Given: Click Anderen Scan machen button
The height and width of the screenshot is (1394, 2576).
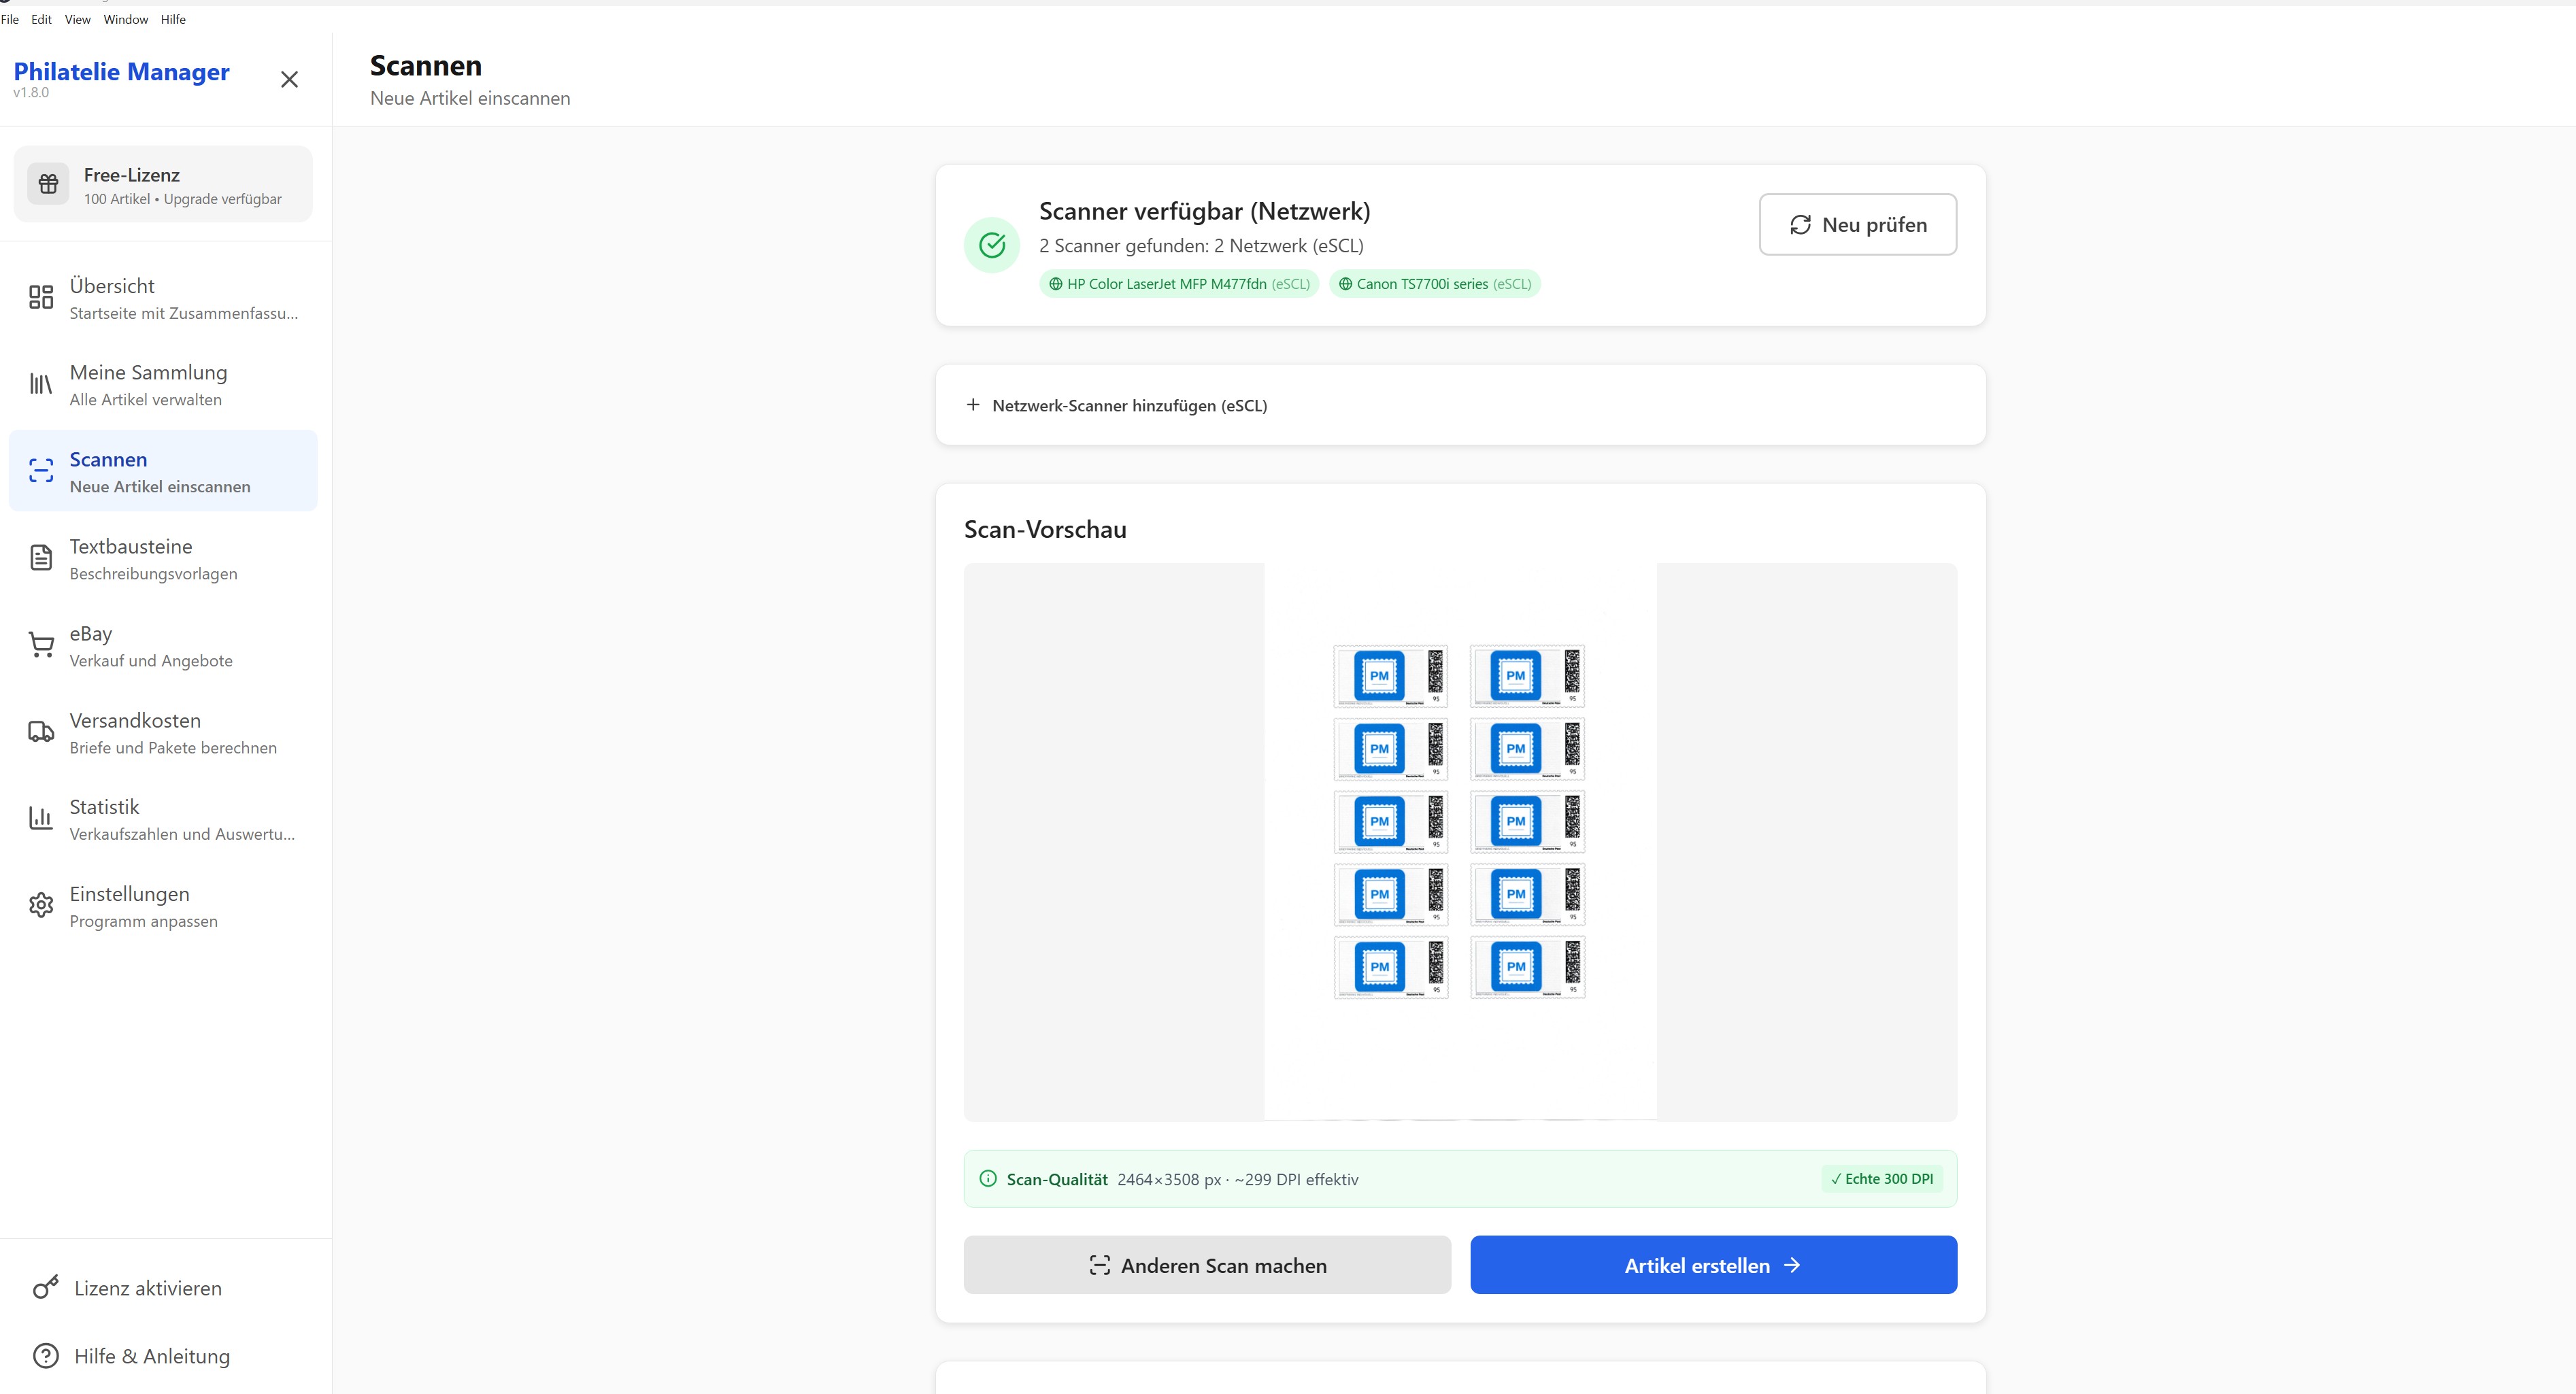Looking at the screenshot, I should [1206, 1265].
